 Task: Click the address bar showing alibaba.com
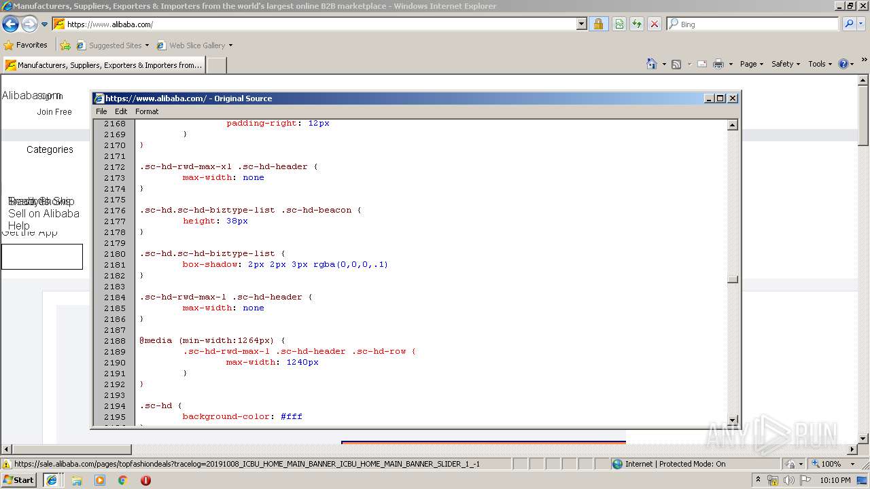[315, 24]
